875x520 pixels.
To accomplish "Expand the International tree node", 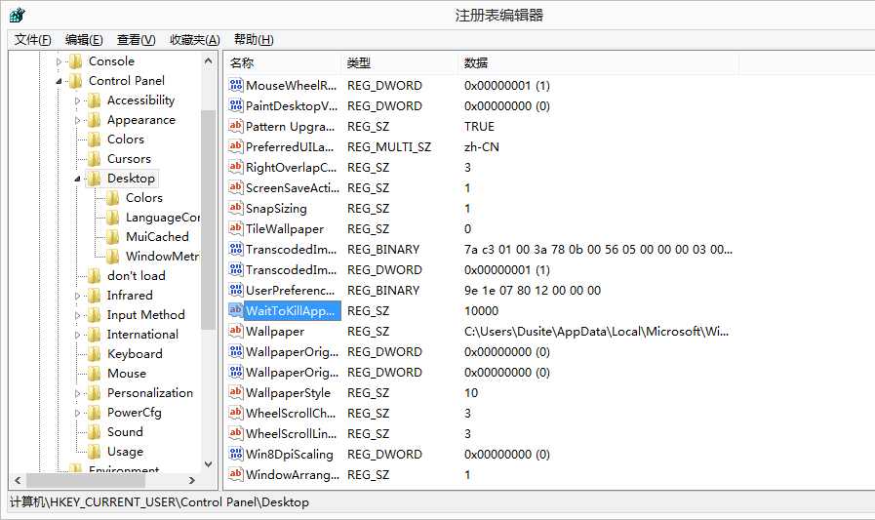I will tap(77, 336).
